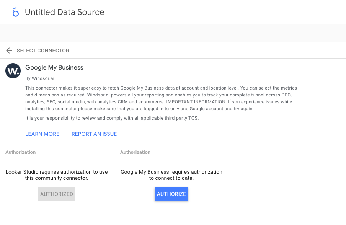The width and height of the screenshot is (346, 225).
Task: Click the back arrow beside Select Connector
Action: 9,51
